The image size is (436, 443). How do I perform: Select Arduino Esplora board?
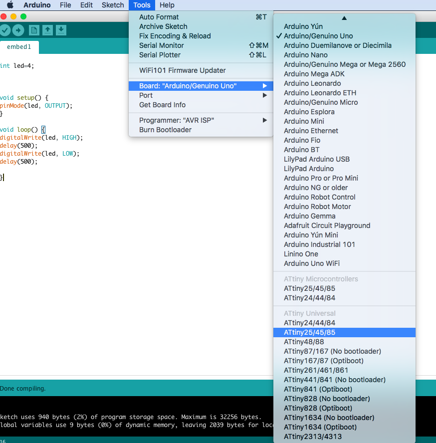(344, 112)
